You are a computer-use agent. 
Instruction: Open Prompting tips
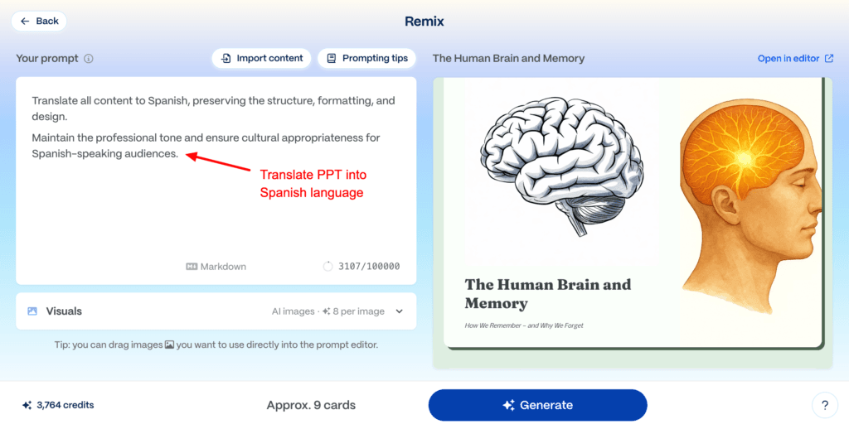pos(366,59)
